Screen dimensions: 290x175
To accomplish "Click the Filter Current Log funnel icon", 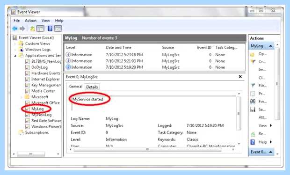I will (253, 86).
